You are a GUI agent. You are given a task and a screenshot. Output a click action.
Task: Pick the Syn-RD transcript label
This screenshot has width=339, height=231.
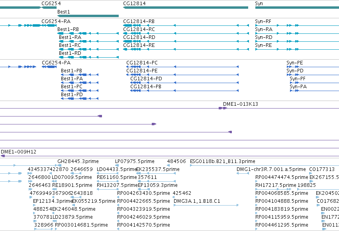pos(264,37)
